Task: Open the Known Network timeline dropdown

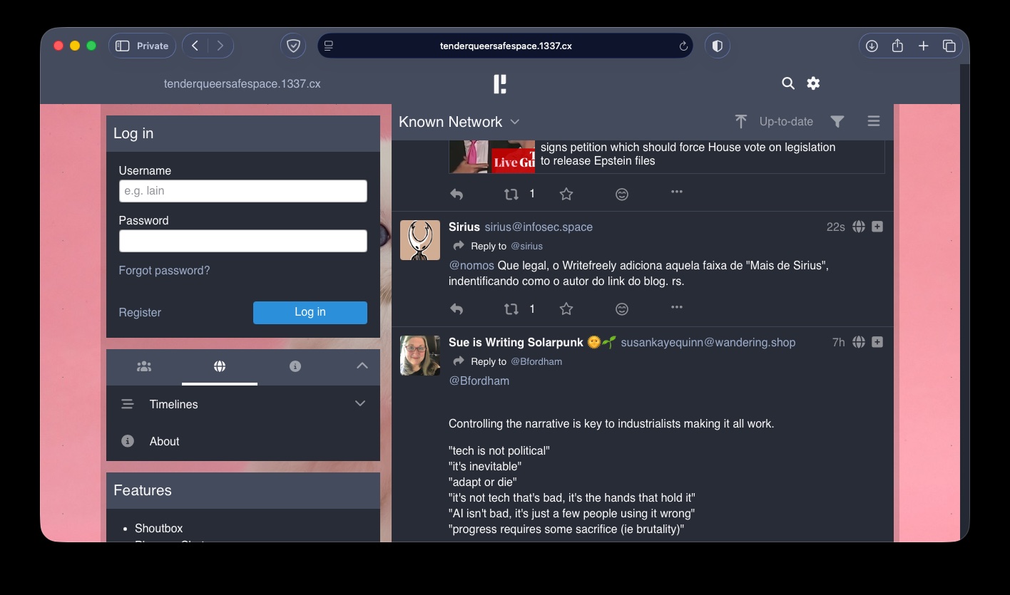Action: [x=515, y=122]
